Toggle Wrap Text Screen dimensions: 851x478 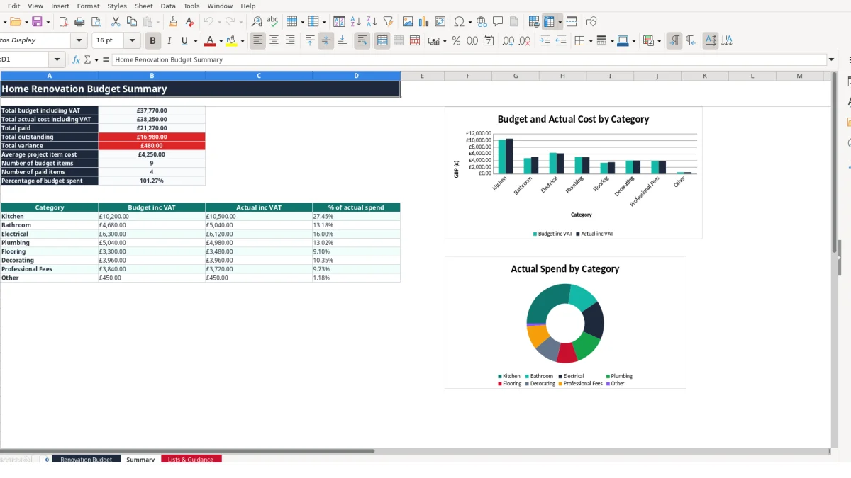pyautogui.click(x=362, y=41)
